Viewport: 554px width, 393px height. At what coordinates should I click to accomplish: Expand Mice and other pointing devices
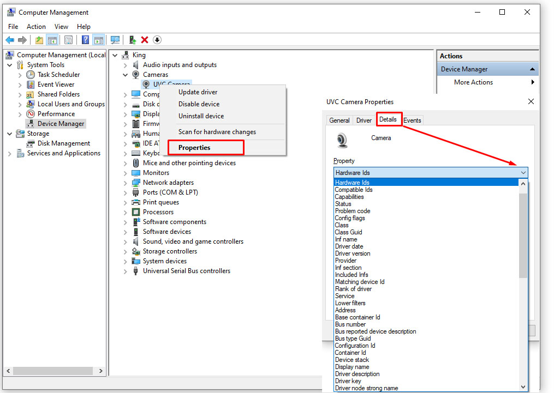coord(125,164)
